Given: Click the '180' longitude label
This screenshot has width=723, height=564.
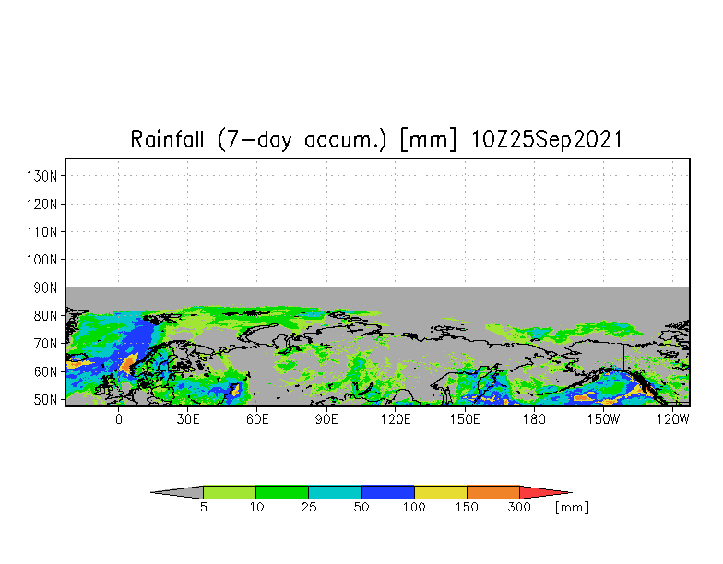Looking at the screenshot, I should click(534, 419).
